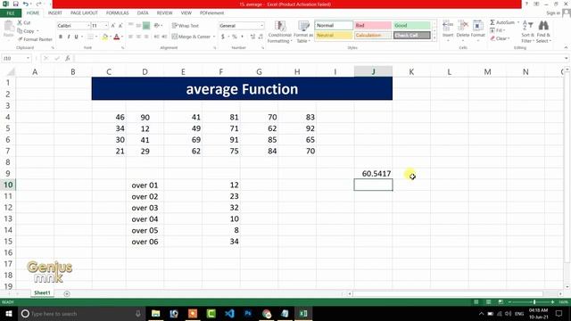This screenshot has width=571, height=321.
Task: Open the Calibri font name dropdown
Action: [x=88, y=26]
